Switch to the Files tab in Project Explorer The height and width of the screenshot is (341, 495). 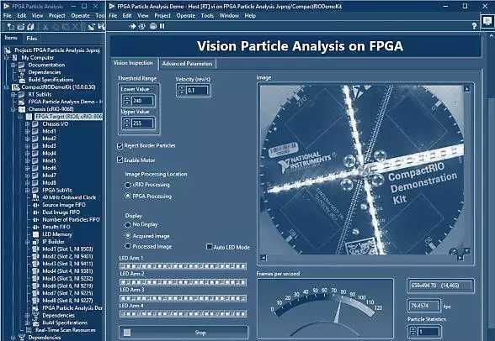pyautogui.click(x=32, y=39)
